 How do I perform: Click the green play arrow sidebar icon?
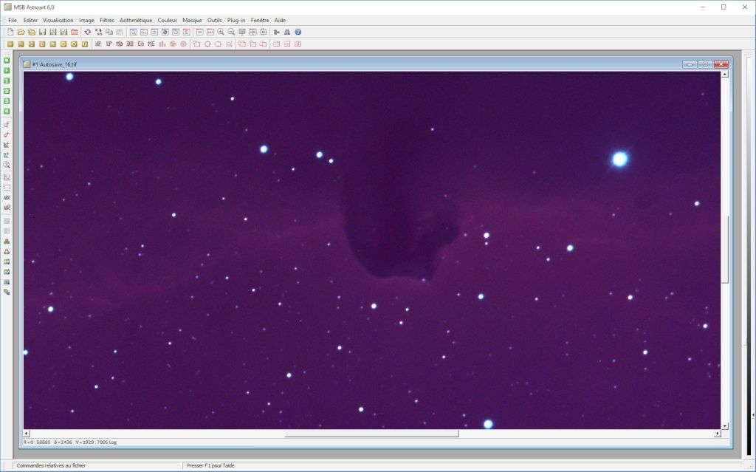click(x=7, y=70)
